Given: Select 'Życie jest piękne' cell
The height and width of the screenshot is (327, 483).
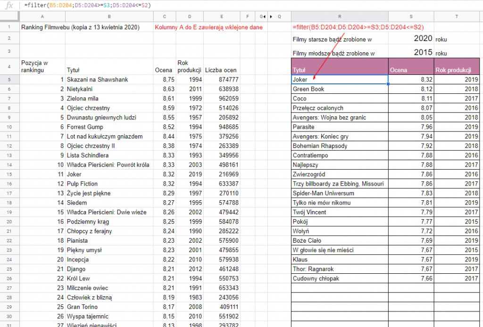Looking at the screenshot, I should (x=109, y=194).
